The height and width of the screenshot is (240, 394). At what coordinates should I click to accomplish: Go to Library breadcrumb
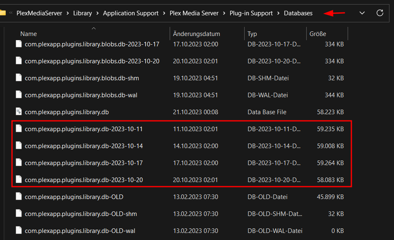pos(82,13)
